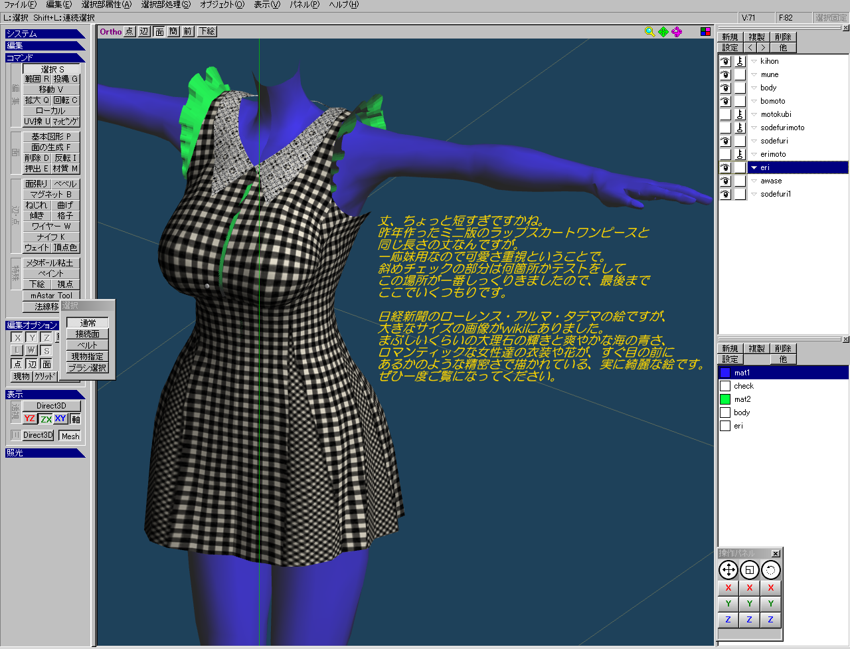The width and height of the screenshot is (850, 649).
Task: Collapse the eri object triangle
Action: coord(754,167)
